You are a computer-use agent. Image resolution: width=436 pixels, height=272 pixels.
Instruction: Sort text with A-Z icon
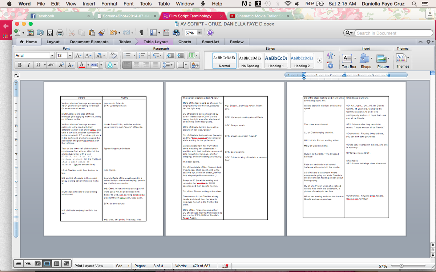(x=195, y=65)
